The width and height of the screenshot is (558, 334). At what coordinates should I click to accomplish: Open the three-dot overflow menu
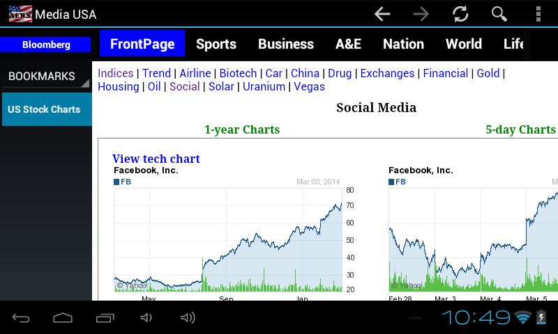point(538,14)
